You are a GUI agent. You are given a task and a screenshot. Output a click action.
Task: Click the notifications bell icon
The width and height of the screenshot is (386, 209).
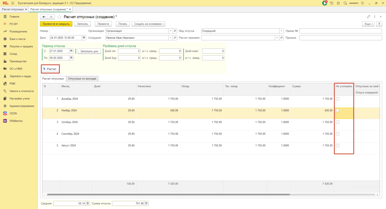(x=325, y=3)
